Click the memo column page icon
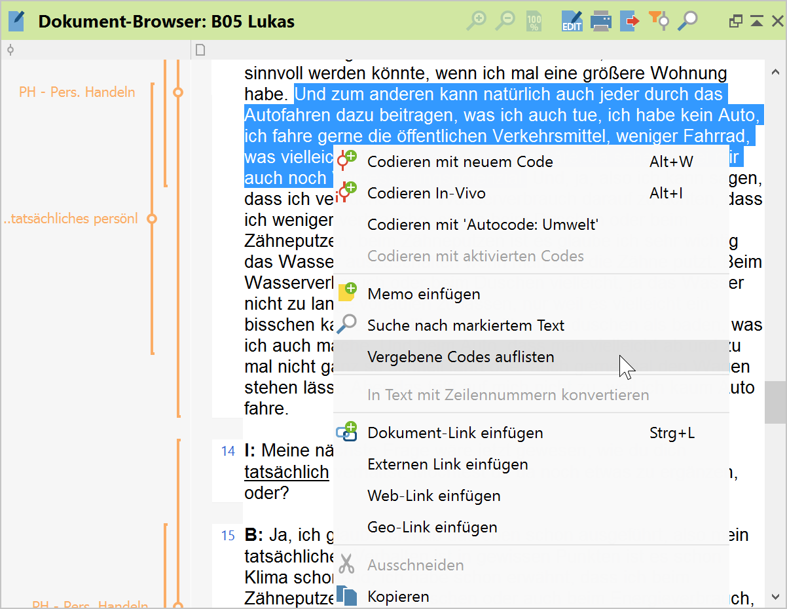 pyautogui.click(x=200, y=50)
